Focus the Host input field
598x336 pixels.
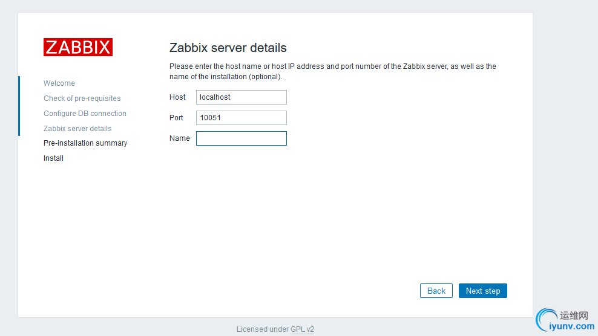241,97
